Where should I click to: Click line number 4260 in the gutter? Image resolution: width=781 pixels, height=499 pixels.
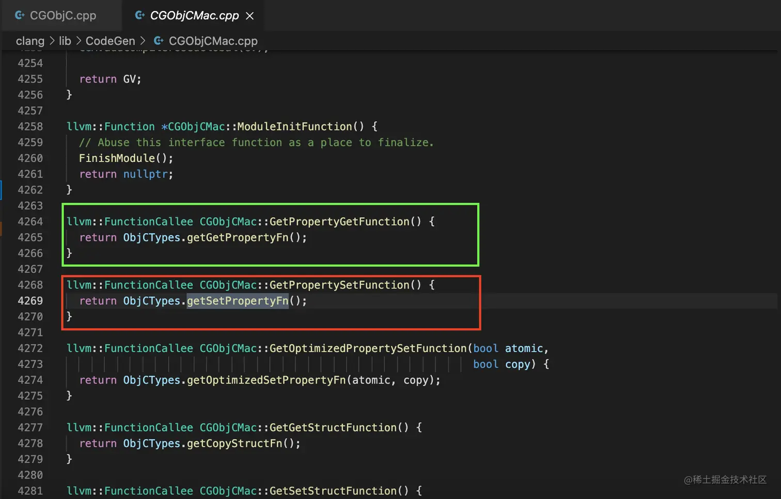(30, 158)
